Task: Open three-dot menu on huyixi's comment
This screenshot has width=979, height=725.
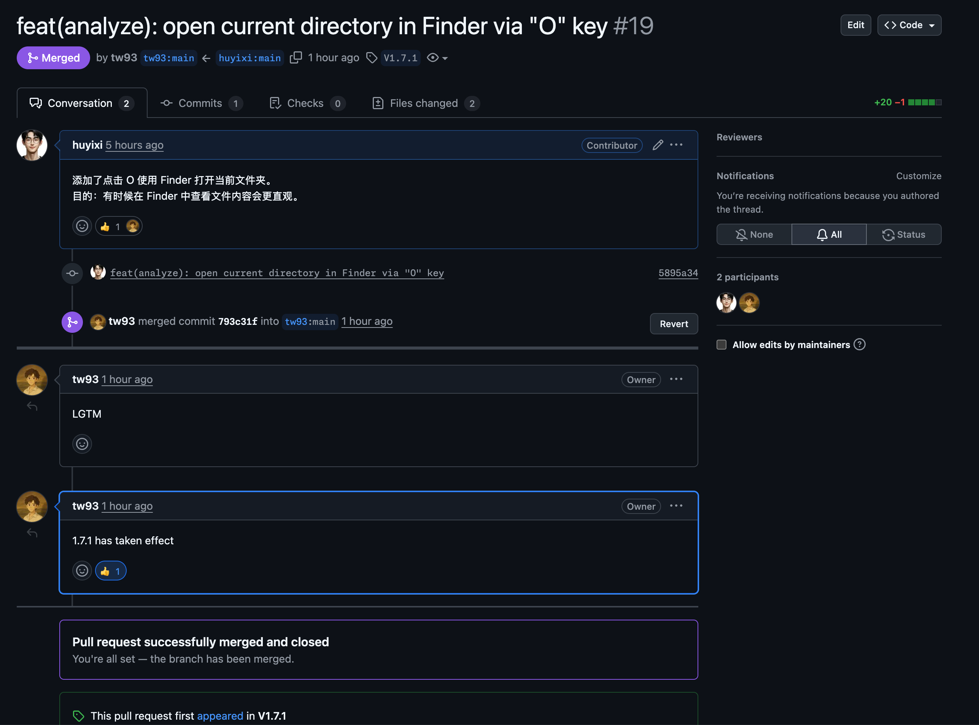Action: (676, 145)
